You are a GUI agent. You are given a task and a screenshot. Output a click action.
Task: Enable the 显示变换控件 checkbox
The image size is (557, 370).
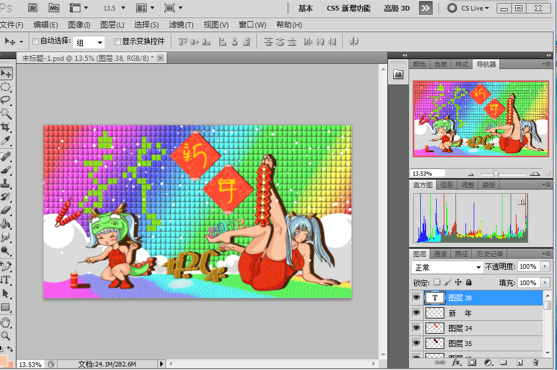117,42
